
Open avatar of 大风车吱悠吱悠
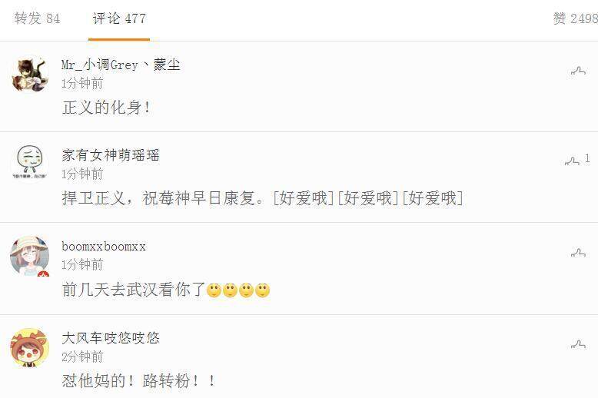29,347
